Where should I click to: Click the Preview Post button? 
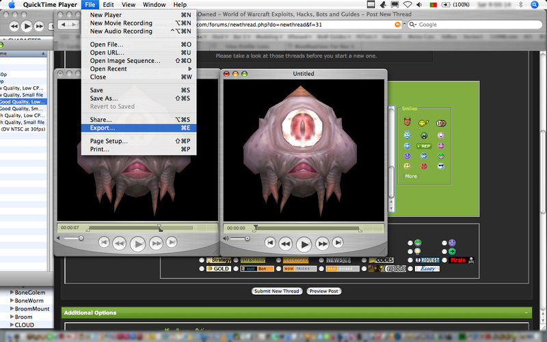coord(323,291)
